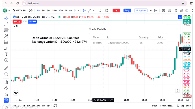Switch to 4h timeframe

coord(71,10)
